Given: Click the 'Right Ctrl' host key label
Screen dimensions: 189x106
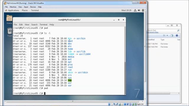Looking at the screenshot, I should [x=140, y=104].
